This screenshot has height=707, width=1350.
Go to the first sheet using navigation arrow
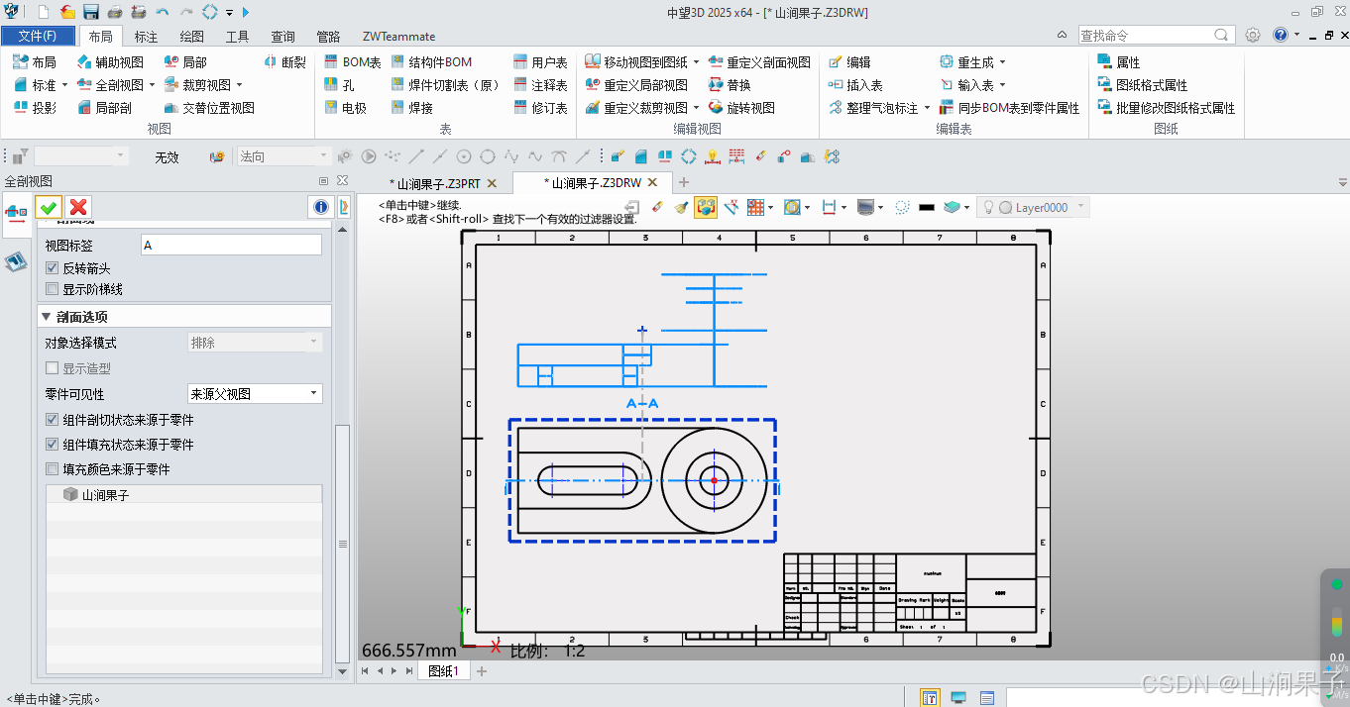(365, 671)
